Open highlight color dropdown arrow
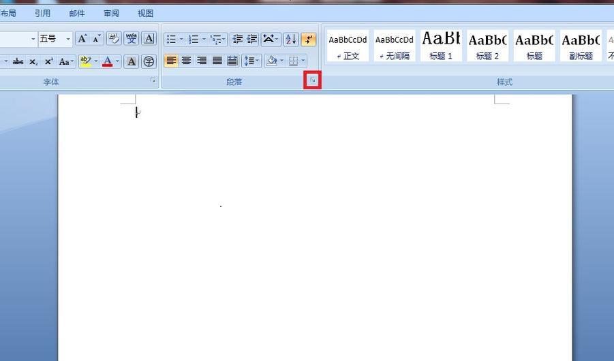 coord(96,61)
